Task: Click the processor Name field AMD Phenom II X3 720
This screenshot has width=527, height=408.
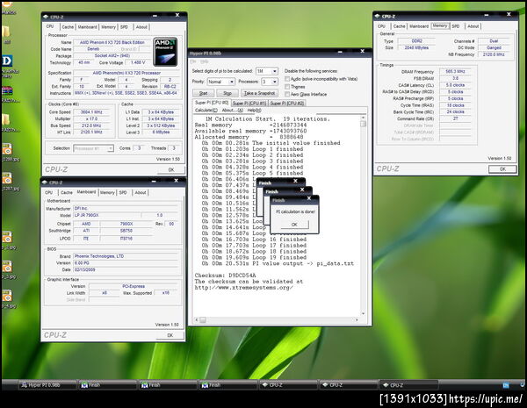Action: click(112, 42)
